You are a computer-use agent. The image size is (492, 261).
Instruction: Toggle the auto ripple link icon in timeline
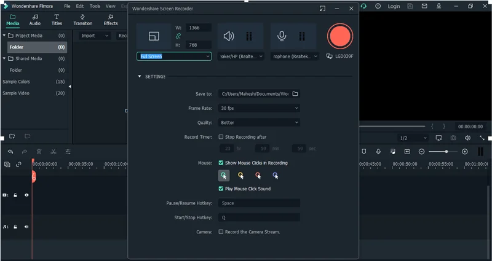(x=19, y=164)
